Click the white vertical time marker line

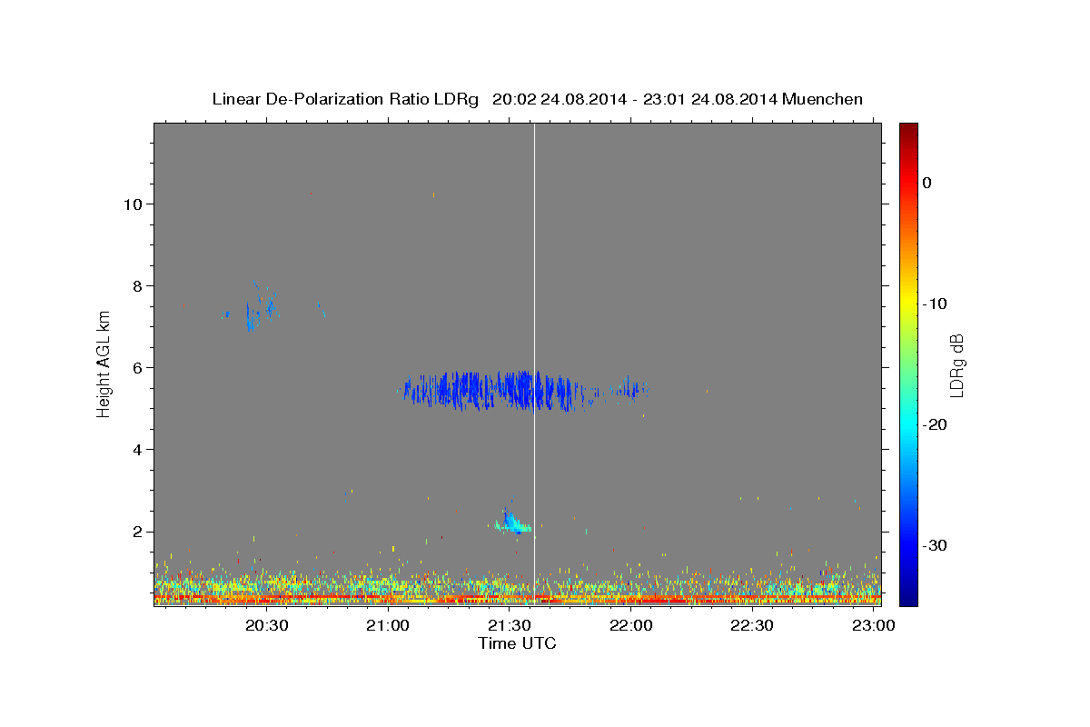(x=534, y=363)
